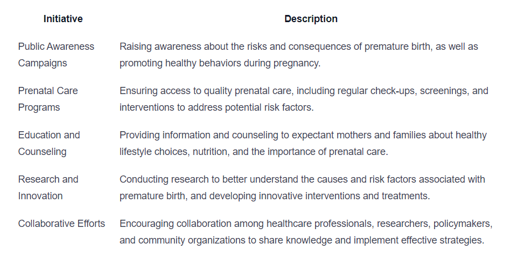Screen dimensions: 521x264
Task: Click the text about community organizations sharing knowledge
Action: point(302,240)
